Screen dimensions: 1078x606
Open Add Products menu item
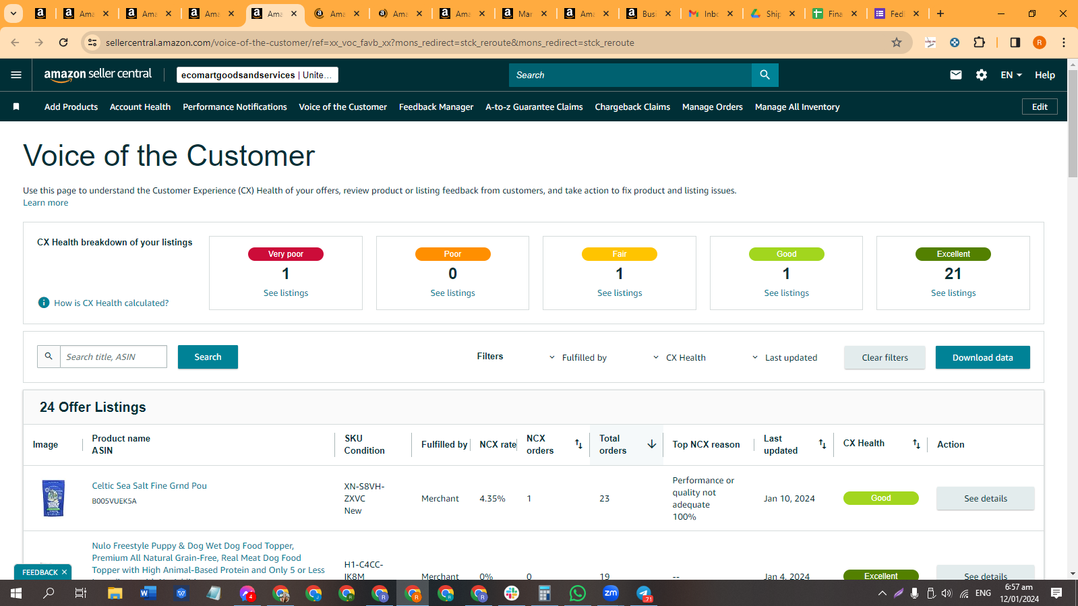[x=71, y=107]
